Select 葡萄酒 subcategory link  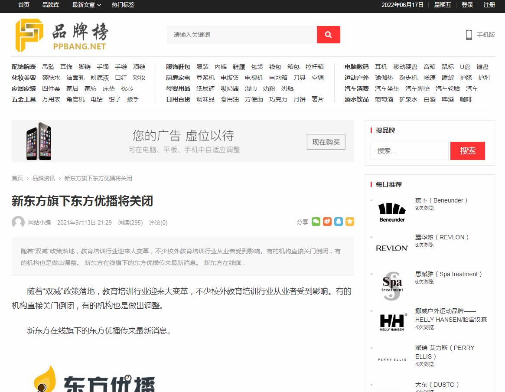pyautogui.click(x=384, y=99)
